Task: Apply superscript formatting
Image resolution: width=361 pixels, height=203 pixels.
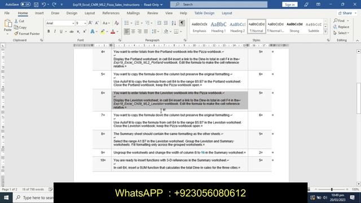Action: [85, 32]
